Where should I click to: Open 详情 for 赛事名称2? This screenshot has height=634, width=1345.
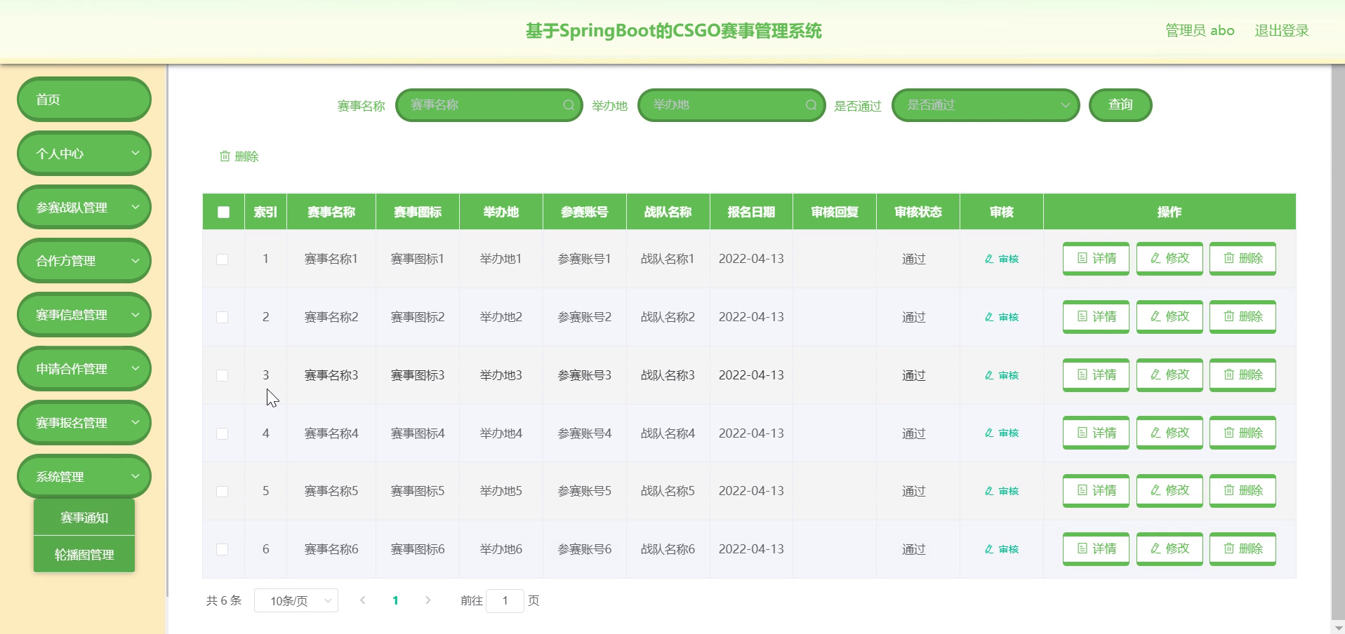(1096, 317)
